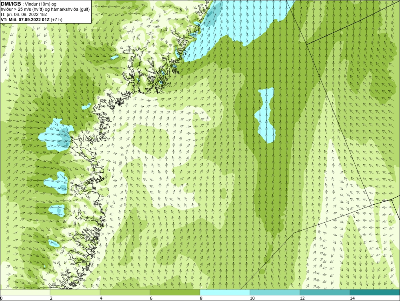Click the legend scale label '6'
The image size is (400, 301).
click(151, 298)
